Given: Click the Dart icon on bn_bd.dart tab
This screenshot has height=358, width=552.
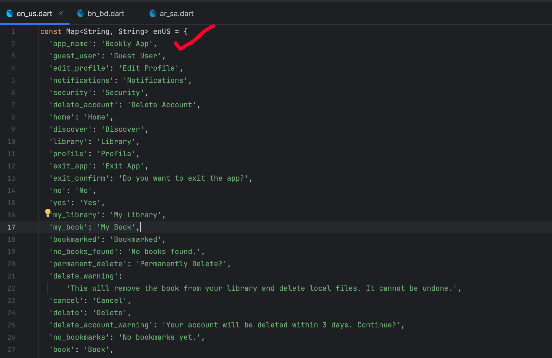Looking at the screenshot, I should pos(80,13).
